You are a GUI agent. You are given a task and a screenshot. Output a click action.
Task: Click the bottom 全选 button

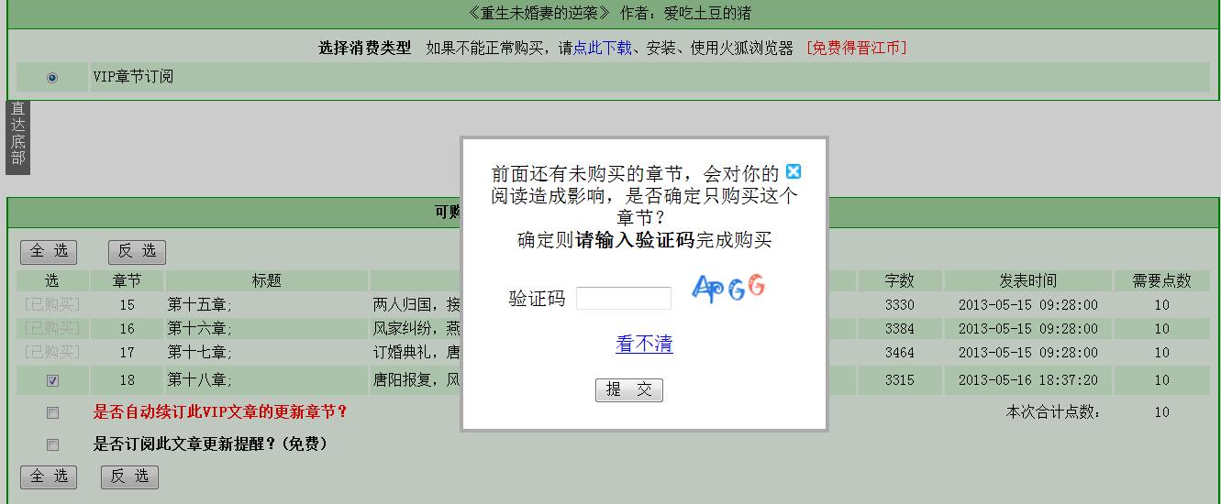pyautogui.click(x=50, y=477)
